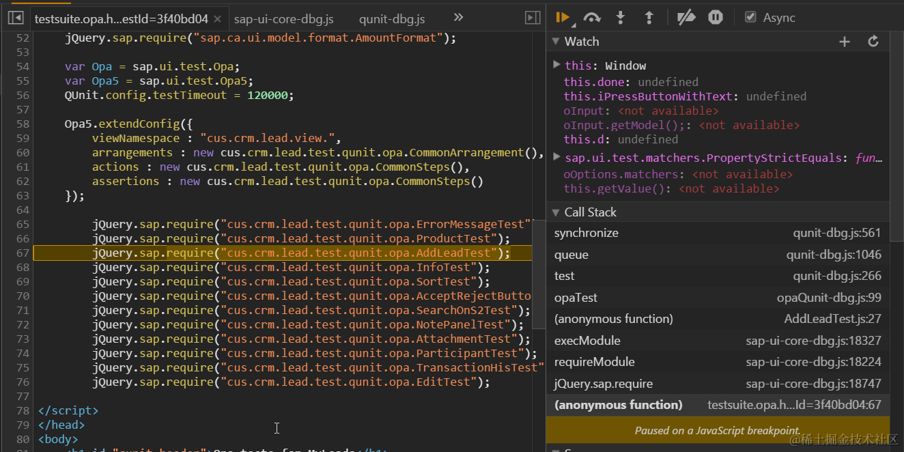Viewport: 904px width, 452px height.
Task: Click line number 67 breakpoint gutter
Action: (23, 253)
